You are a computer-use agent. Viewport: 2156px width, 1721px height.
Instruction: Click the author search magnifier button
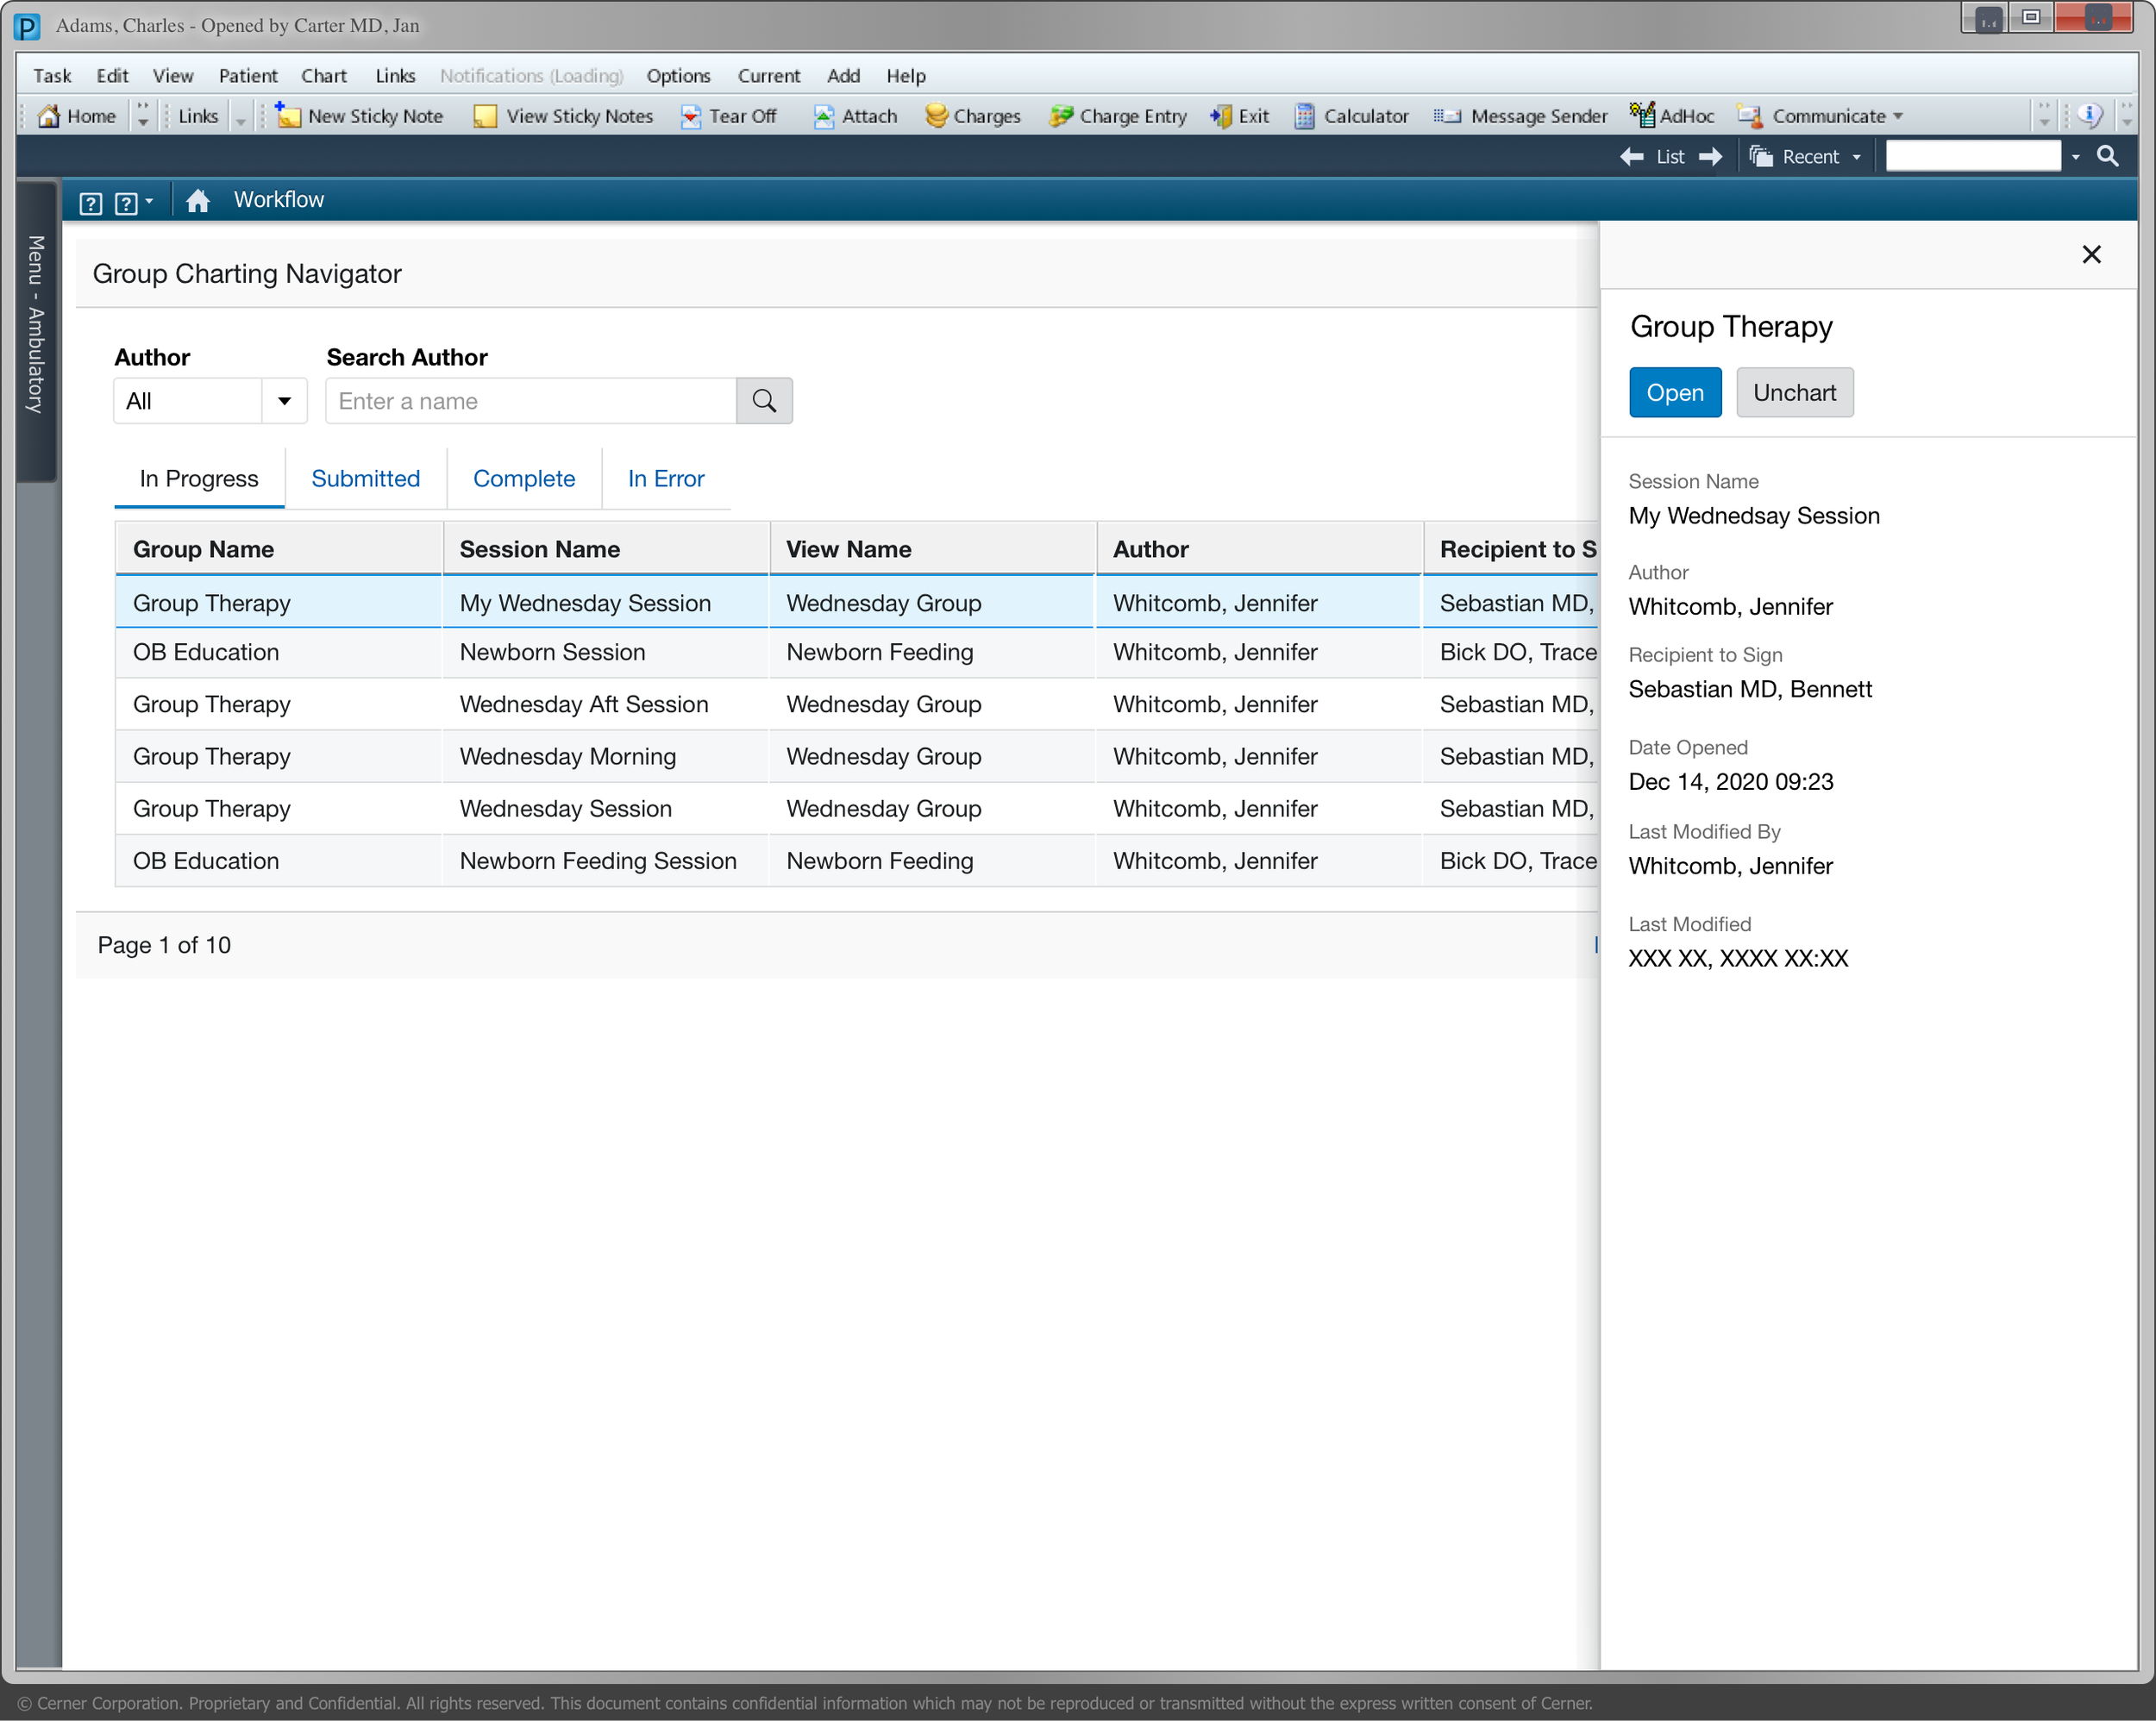click(764, 401)
